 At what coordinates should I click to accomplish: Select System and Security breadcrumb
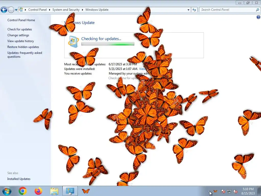(66, 10)
